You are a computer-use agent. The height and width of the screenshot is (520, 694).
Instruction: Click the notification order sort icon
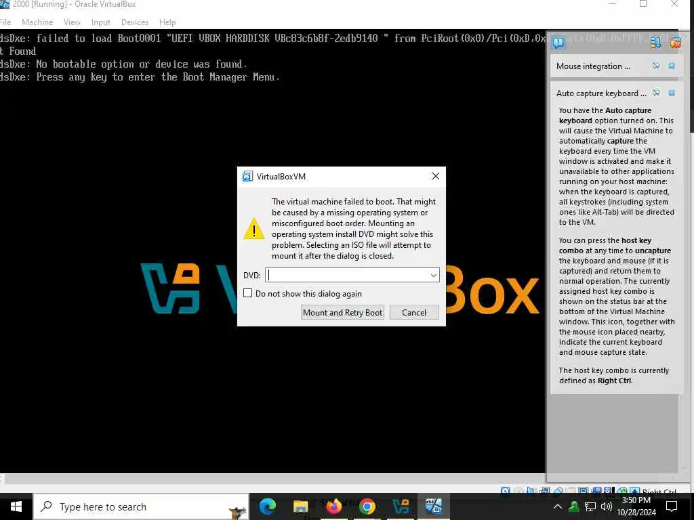point(655,43)
